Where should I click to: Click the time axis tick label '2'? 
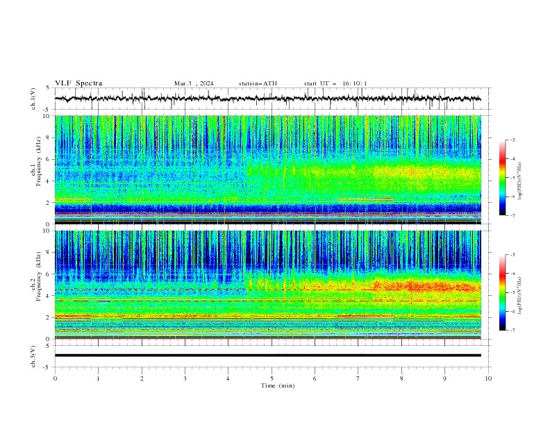(x=142, y=378)
